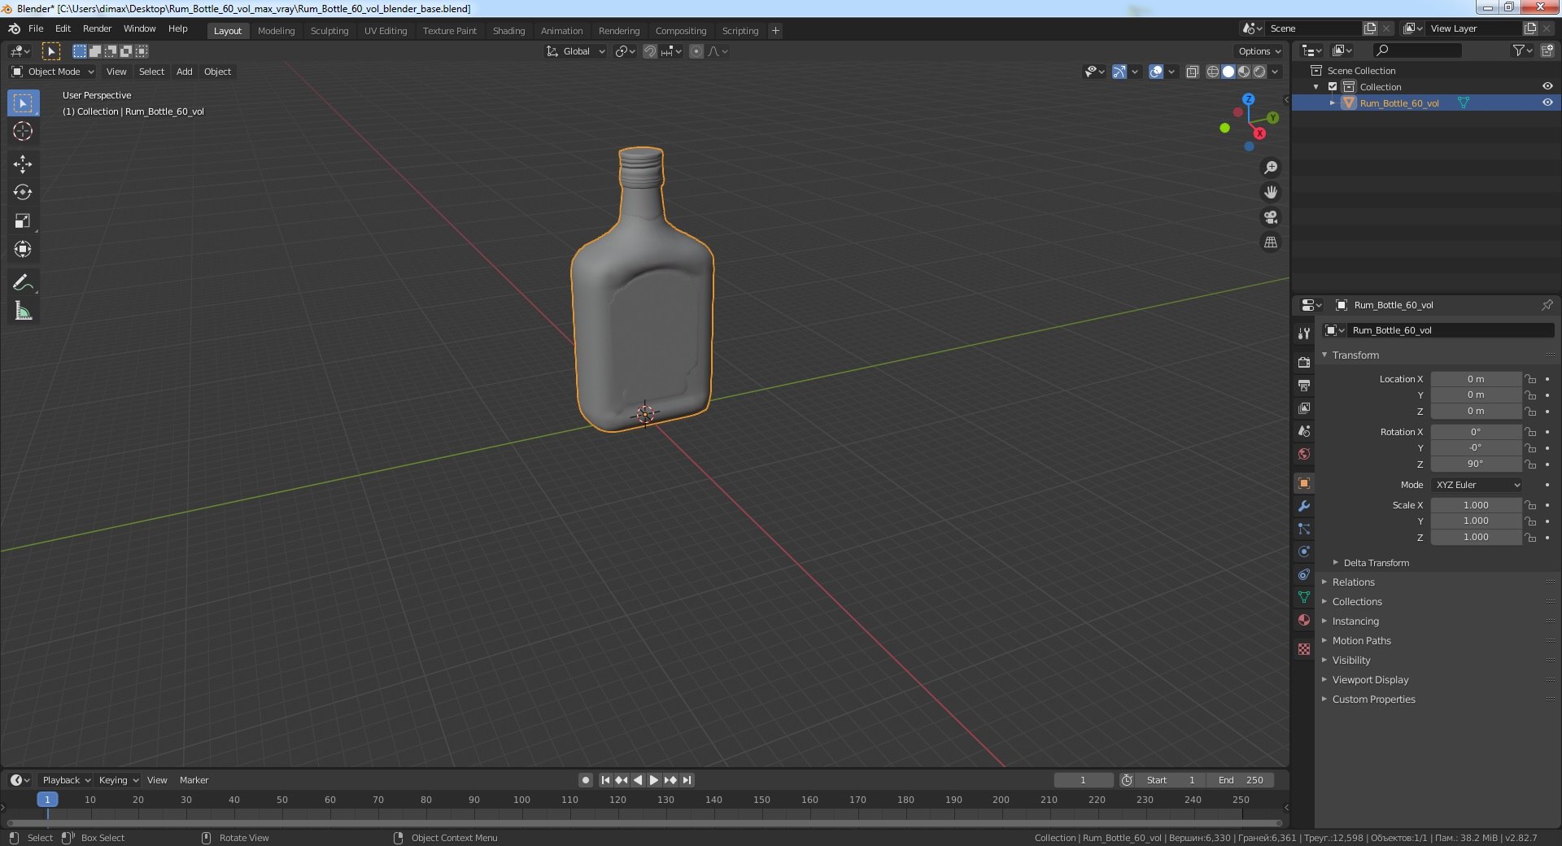1562x846 pixels.
Task: Click the End frame 250 field
Action: click(x=1241, y=780)
